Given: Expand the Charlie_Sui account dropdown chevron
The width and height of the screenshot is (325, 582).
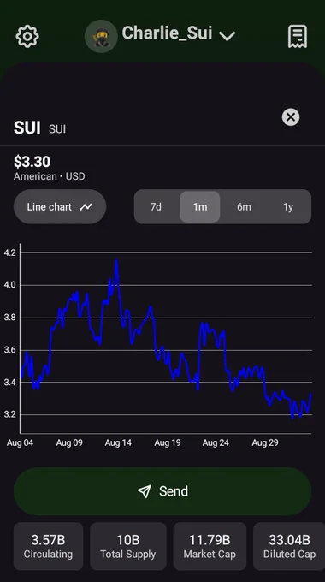Looking at the screenshot, I should coord(227,36).
